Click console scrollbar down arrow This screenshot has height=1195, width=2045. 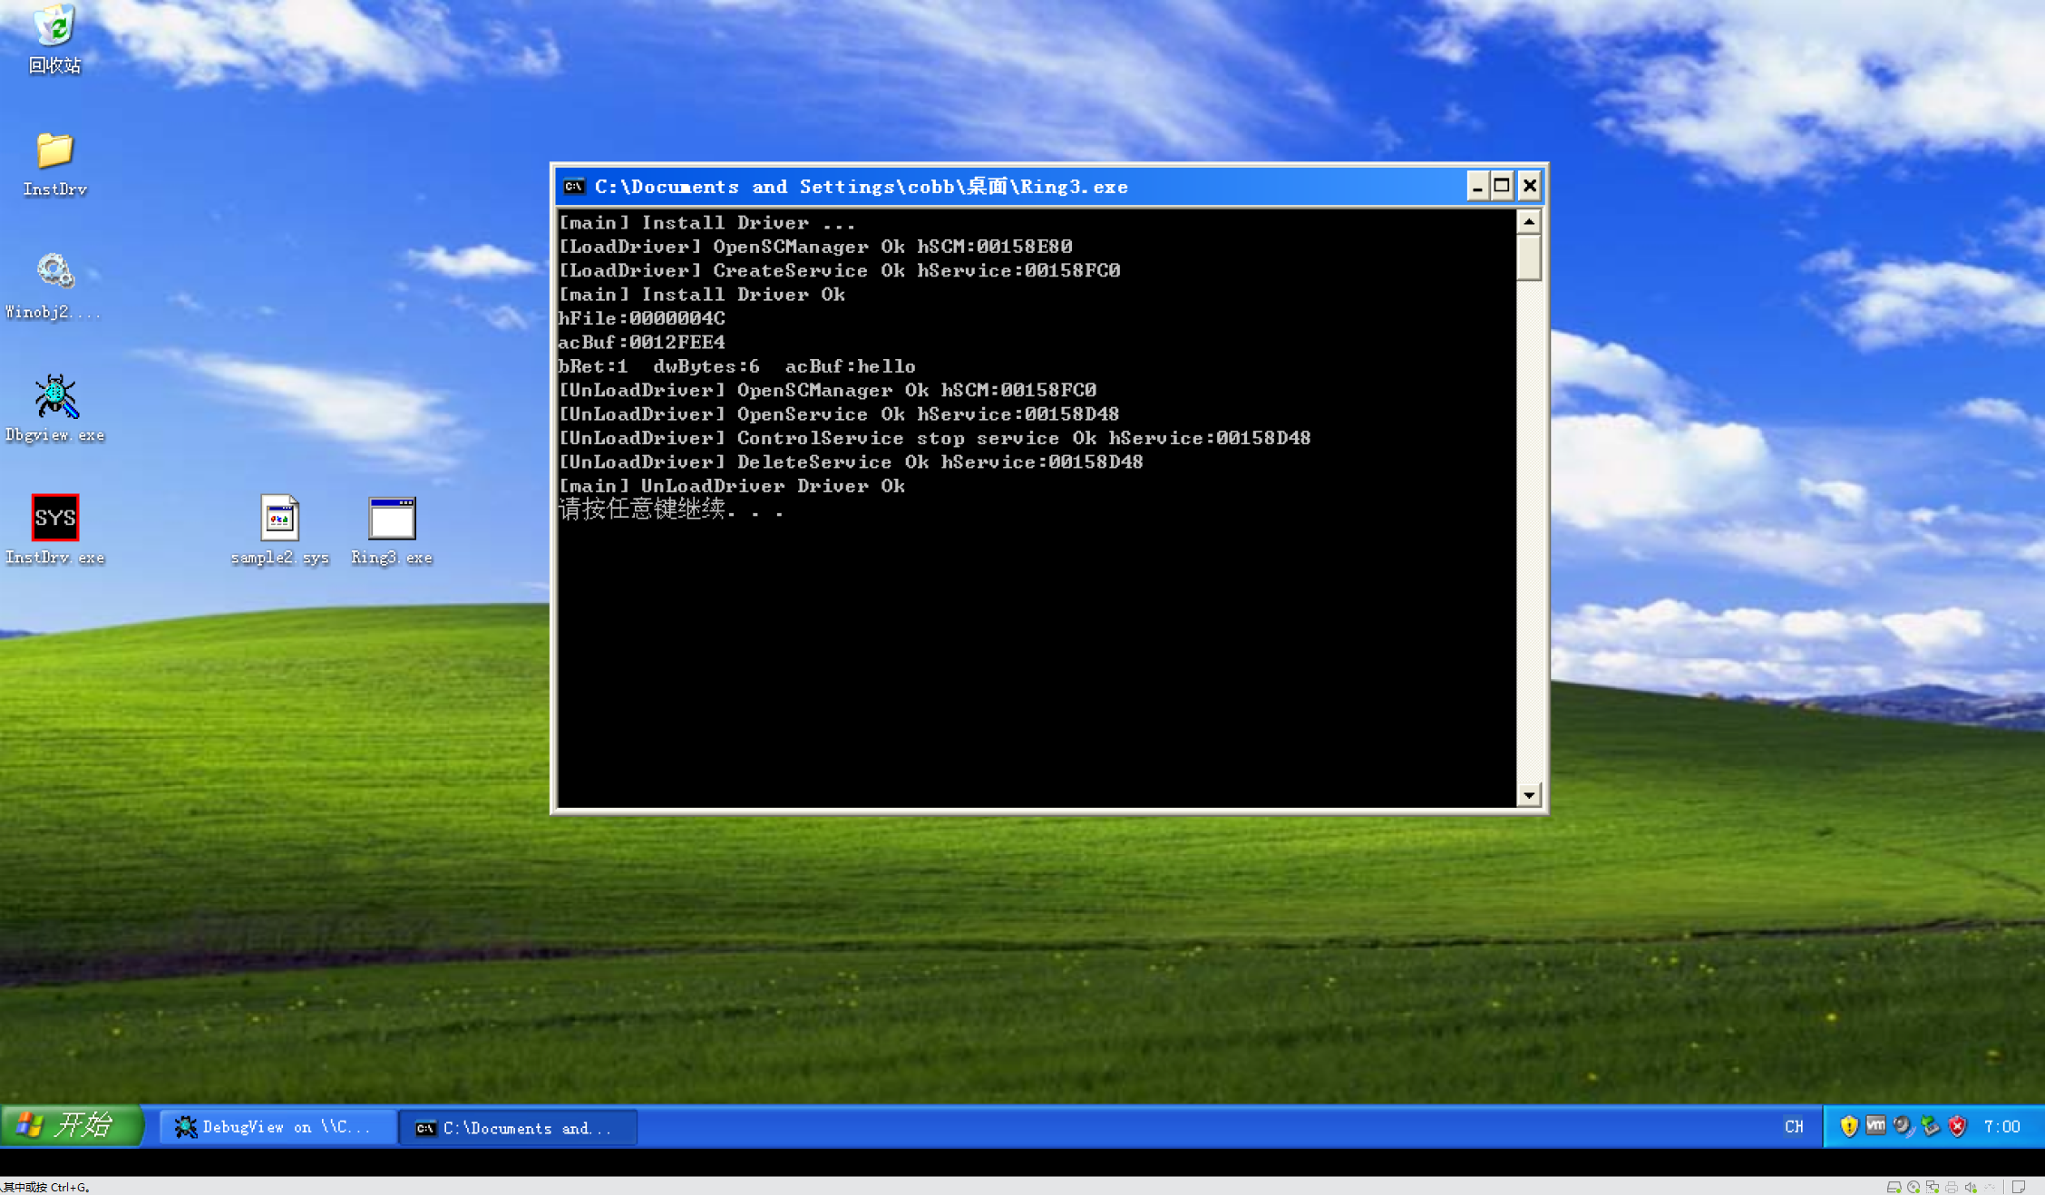tap(1529, 795)
